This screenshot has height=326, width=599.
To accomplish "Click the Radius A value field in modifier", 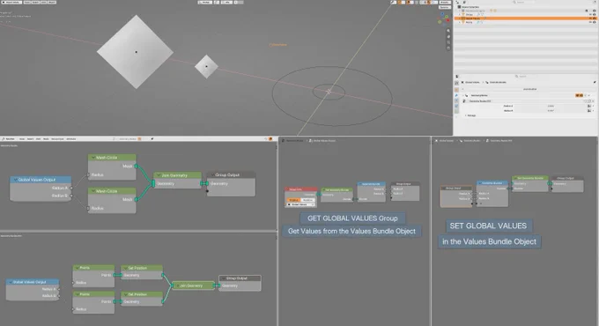I will coord(551,106).
